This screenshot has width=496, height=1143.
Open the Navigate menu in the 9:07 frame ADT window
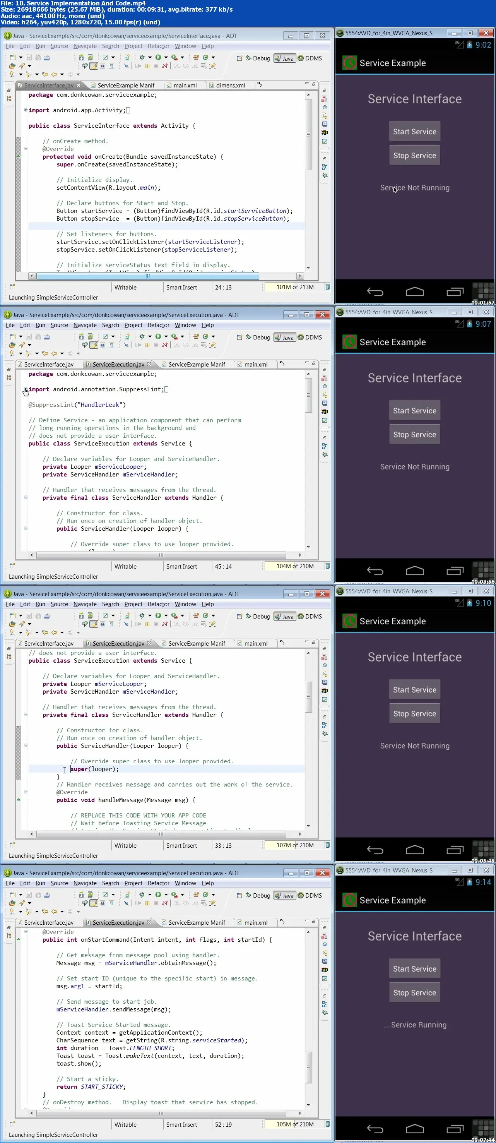pos(85,325)
